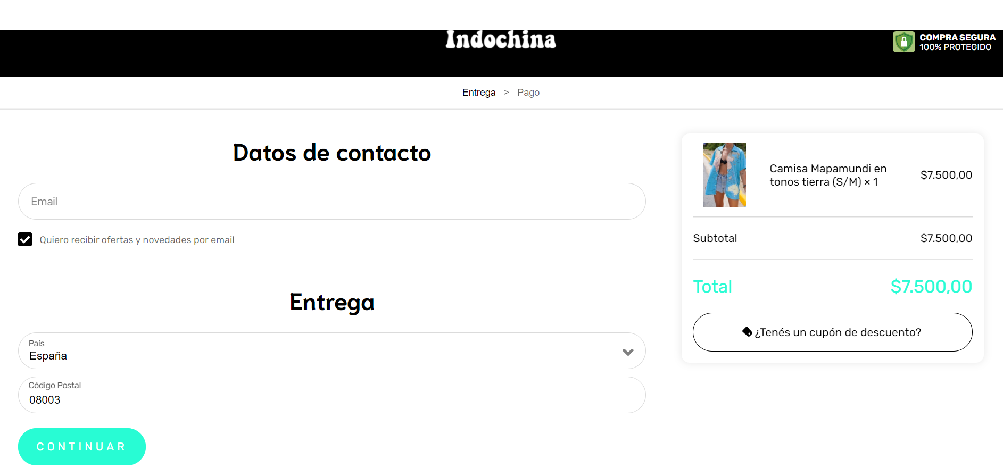Click the Código Postal field with 08003
This screenshot has height=476, width=1003.
click(x=332, y=395)
